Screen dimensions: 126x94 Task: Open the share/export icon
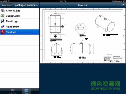pos(123,5)
